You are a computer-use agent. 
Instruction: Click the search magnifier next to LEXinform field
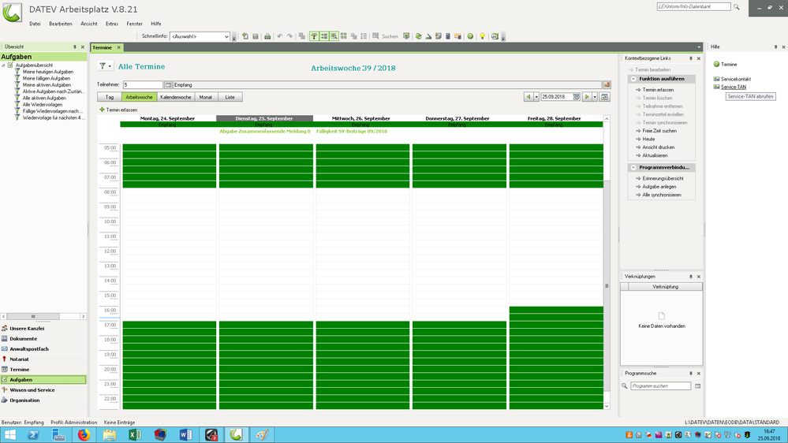pyautogui.click(x=737, y=7)
